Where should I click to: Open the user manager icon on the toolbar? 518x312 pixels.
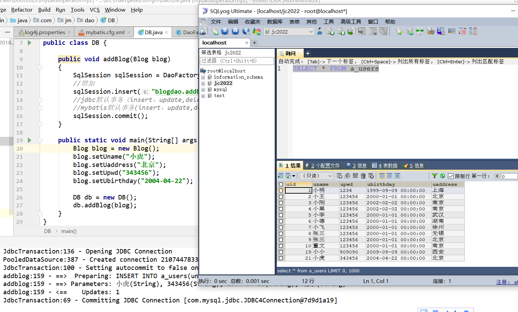320,31
